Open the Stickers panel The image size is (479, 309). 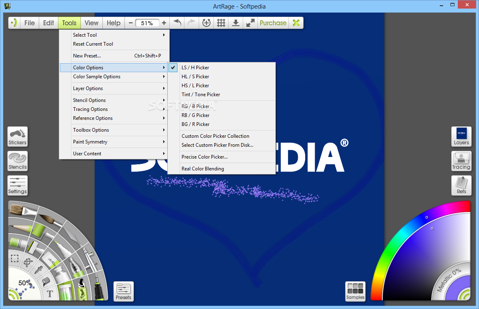point(18,137)
